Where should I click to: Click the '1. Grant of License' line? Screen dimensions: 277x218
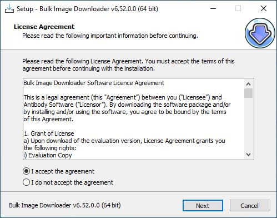point(49,133)
